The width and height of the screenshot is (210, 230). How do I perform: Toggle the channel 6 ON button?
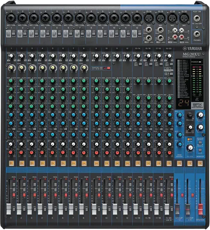pos(63,163)
